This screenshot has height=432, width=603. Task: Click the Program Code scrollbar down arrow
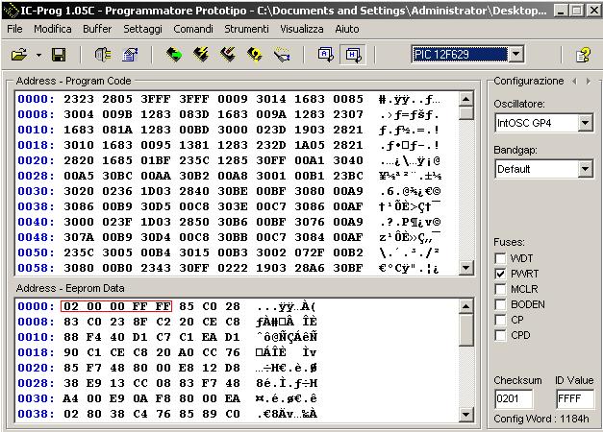tap(466, 268)
